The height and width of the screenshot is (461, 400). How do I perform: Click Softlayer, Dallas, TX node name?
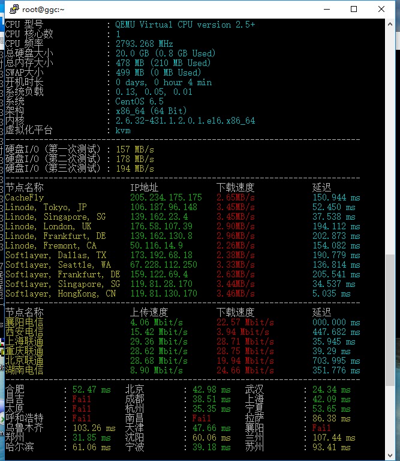56,255
